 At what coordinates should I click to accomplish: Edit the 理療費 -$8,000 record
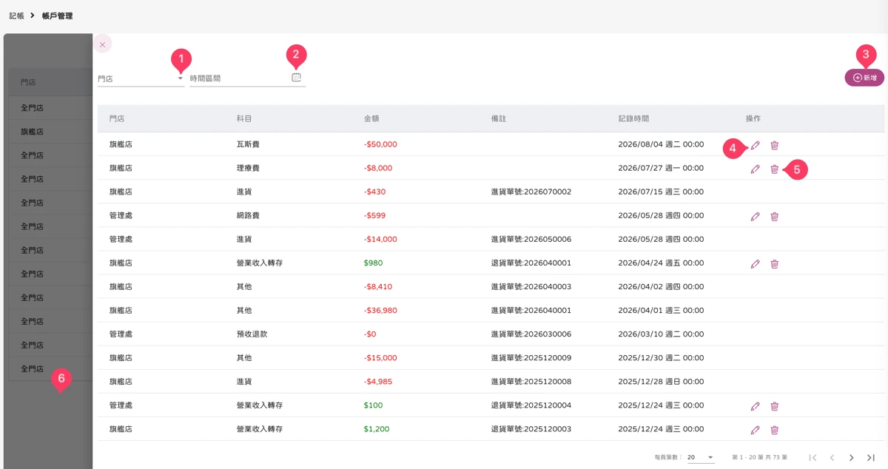pos(755,169)
